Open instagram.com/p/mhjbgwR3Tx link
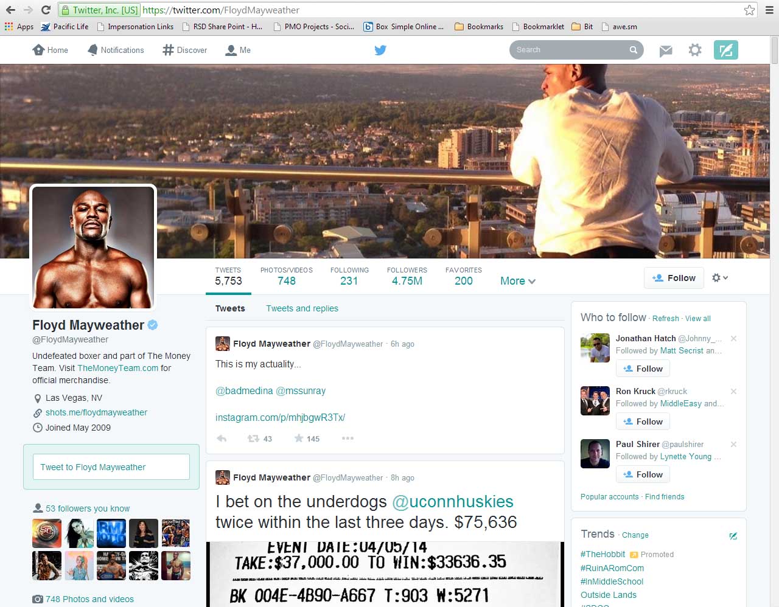779x607 pixels. click(x=280, y=418)
